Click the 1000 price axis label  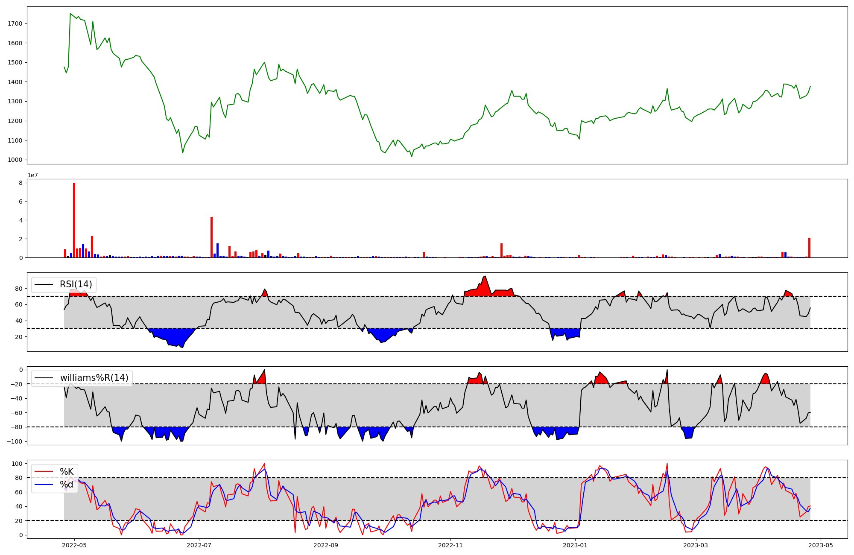[15, 160]
